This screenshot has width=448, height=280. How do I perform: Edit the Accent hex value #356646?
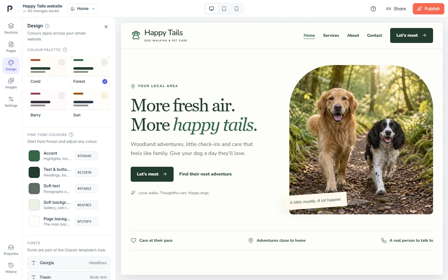tap(86, 156)
